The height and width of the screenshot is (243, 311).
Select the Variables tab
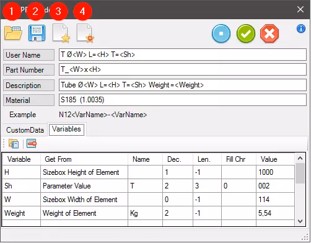(66, 129)
